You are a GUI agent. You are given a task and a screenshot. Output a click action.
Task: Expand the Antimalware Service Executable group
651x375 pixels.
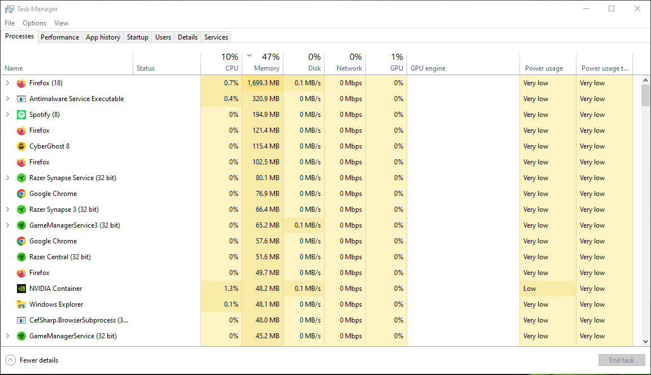click(7, 99)
